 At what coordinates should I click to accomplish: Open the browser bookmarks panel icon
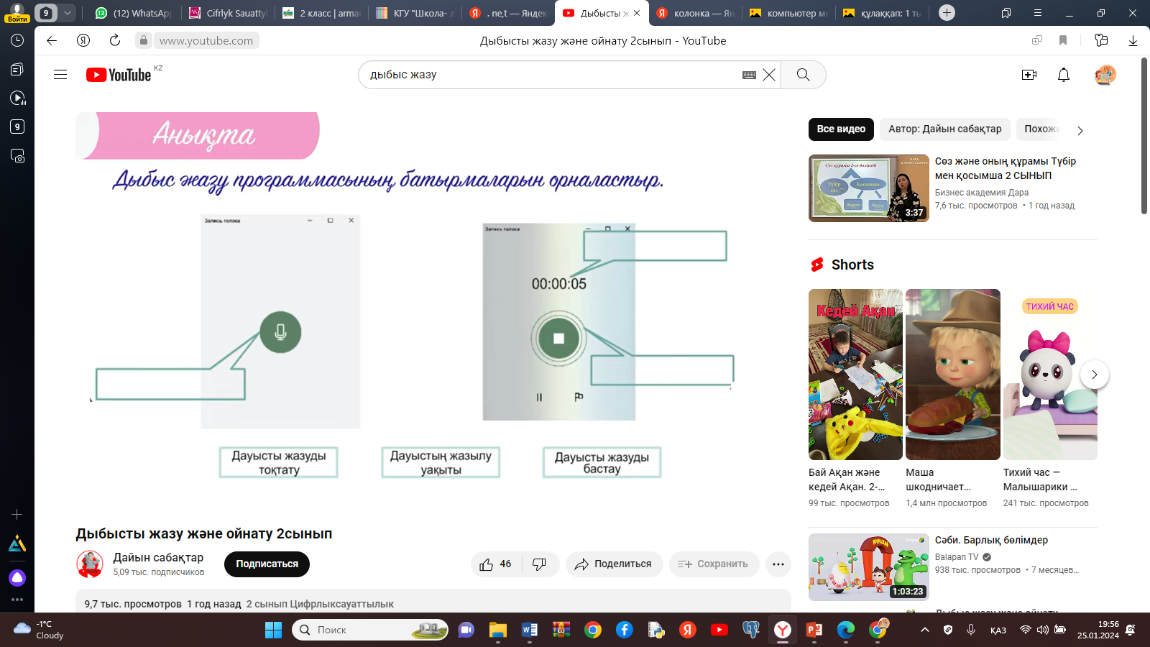(x=1006, y=13)
